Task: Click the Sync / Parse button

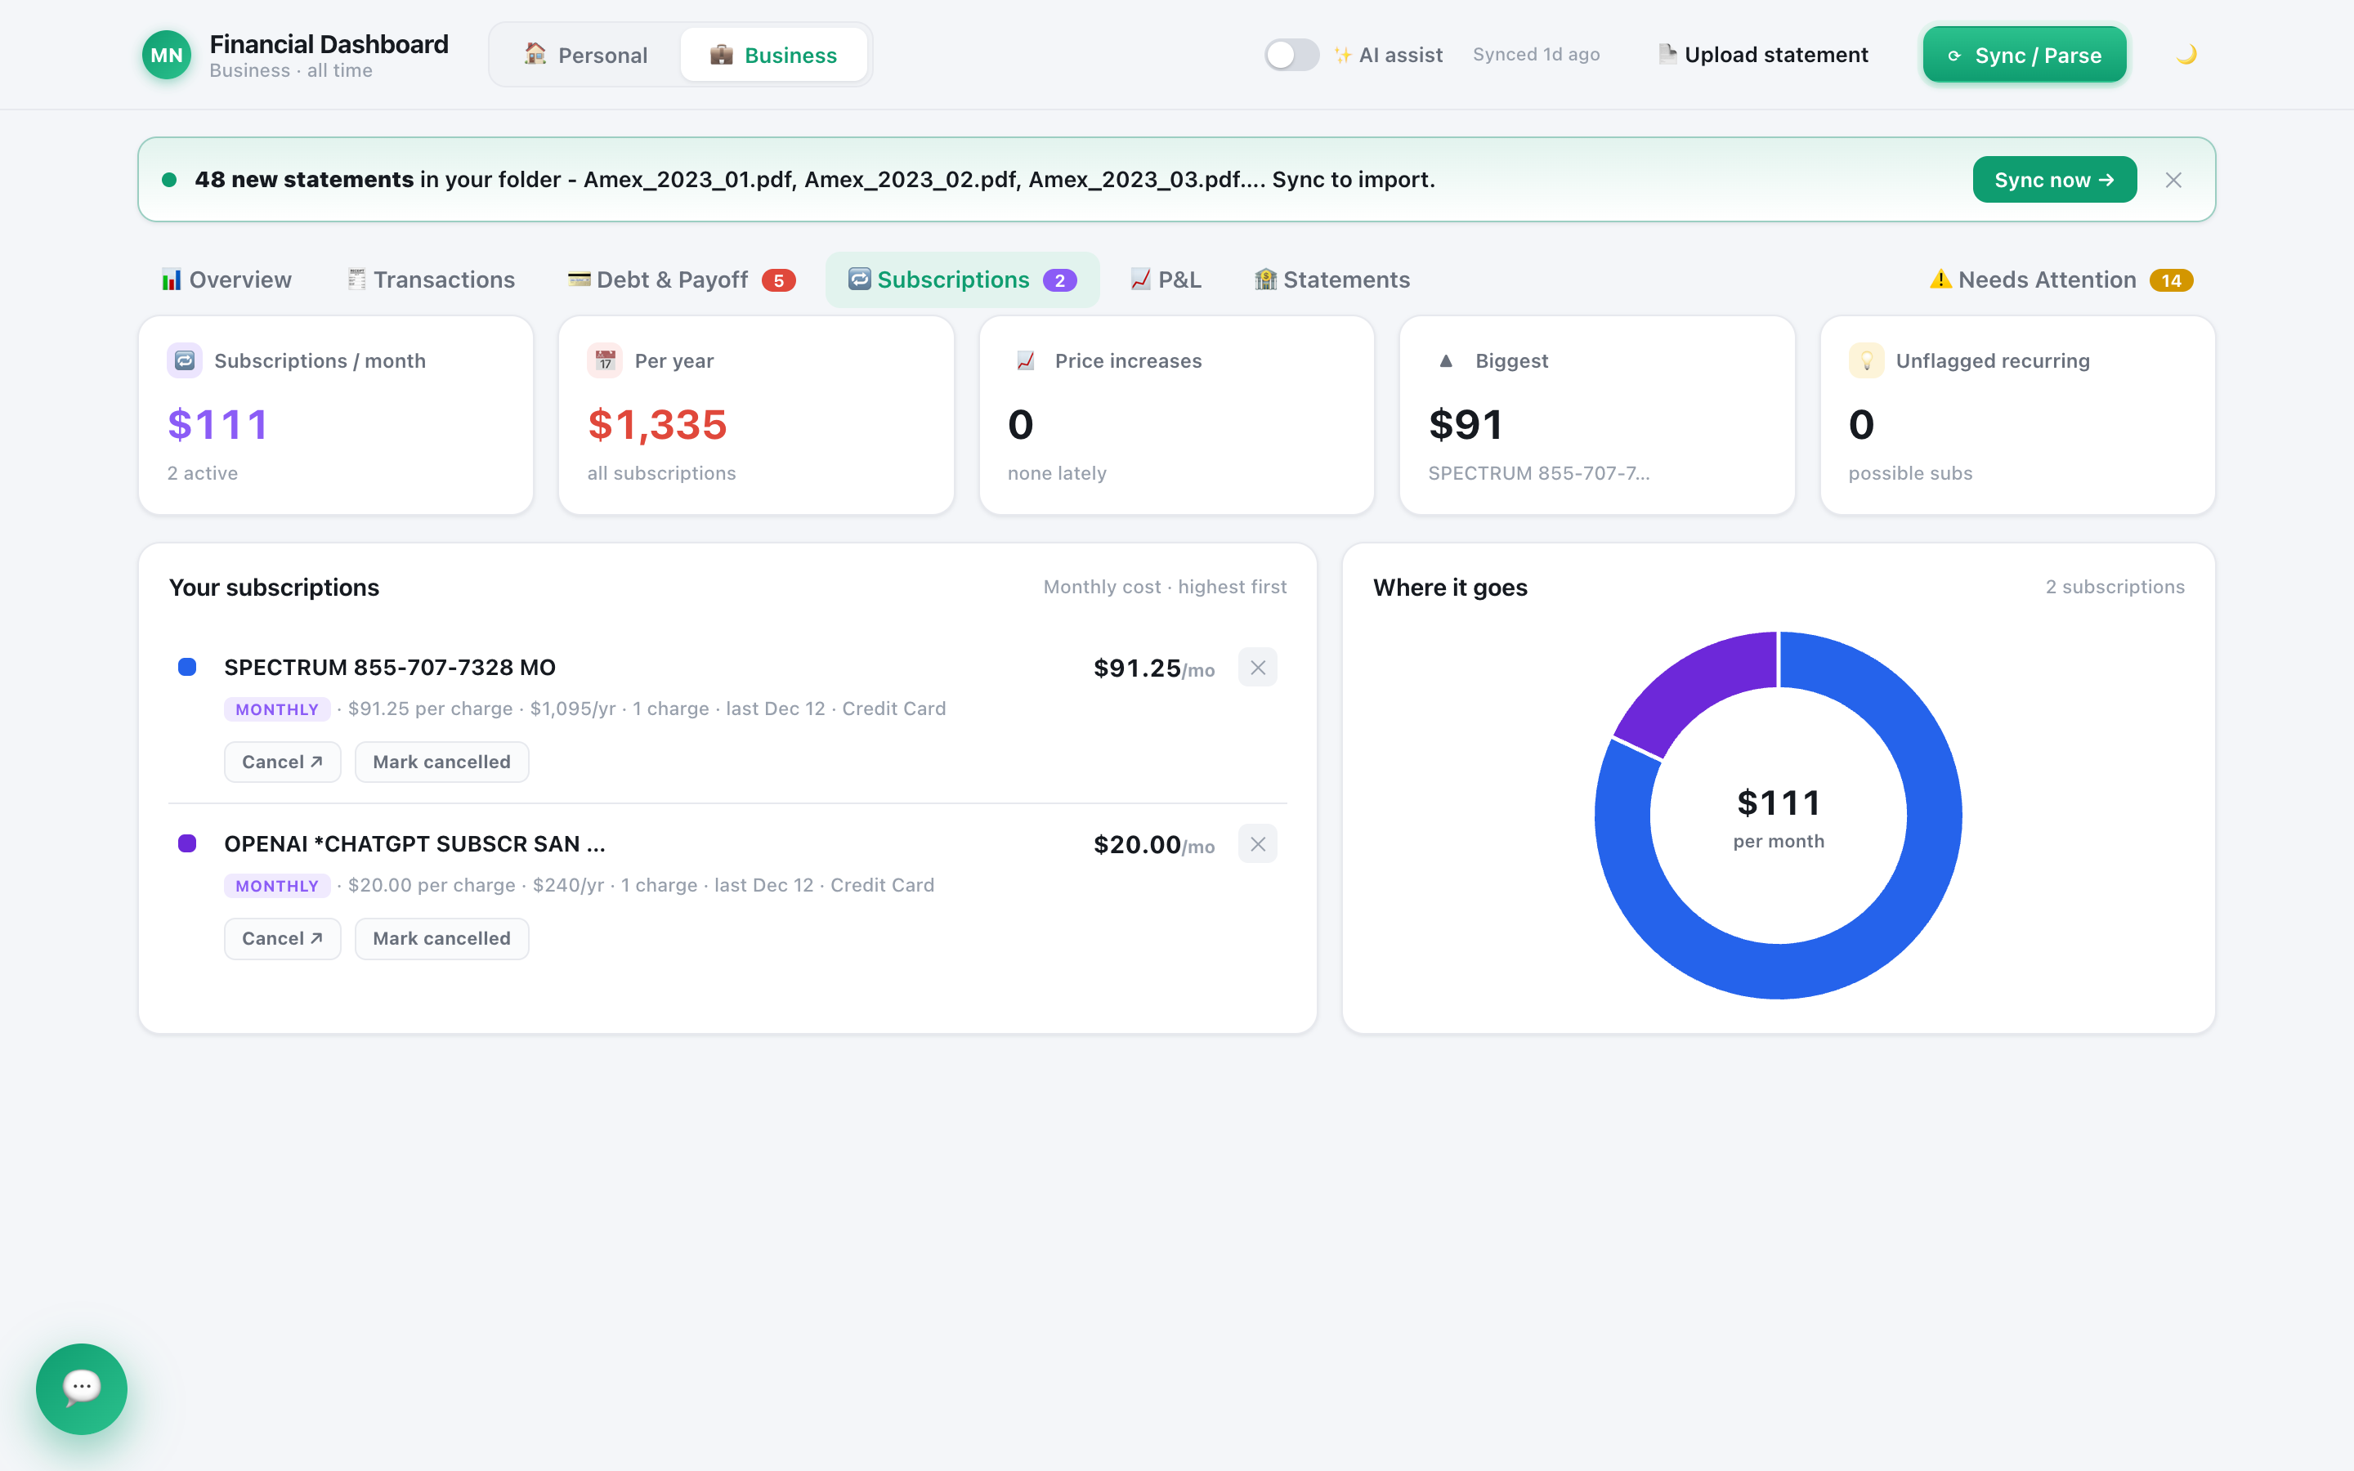Action: (x=2025, y=56)
